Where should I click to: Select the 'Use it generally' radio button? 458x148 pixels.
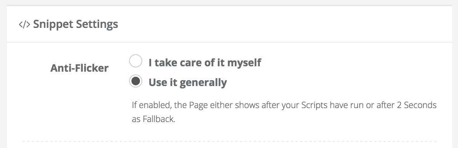[x=136, y=82]
